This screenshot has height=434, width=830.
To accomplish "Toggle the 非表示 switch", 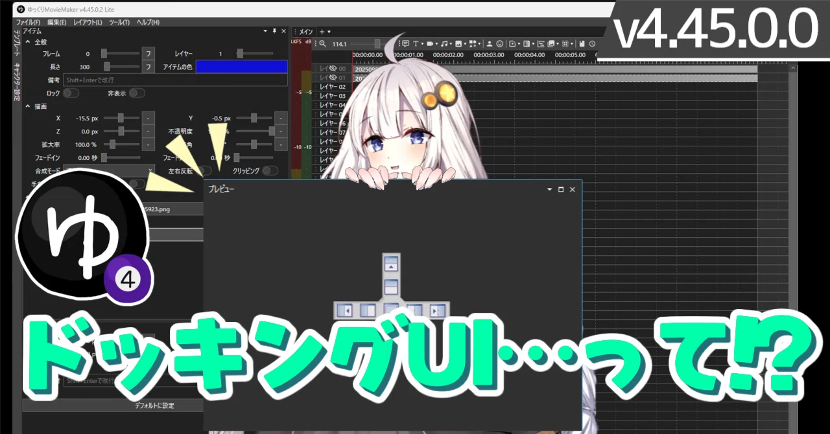I will click(x=136, y=93).
